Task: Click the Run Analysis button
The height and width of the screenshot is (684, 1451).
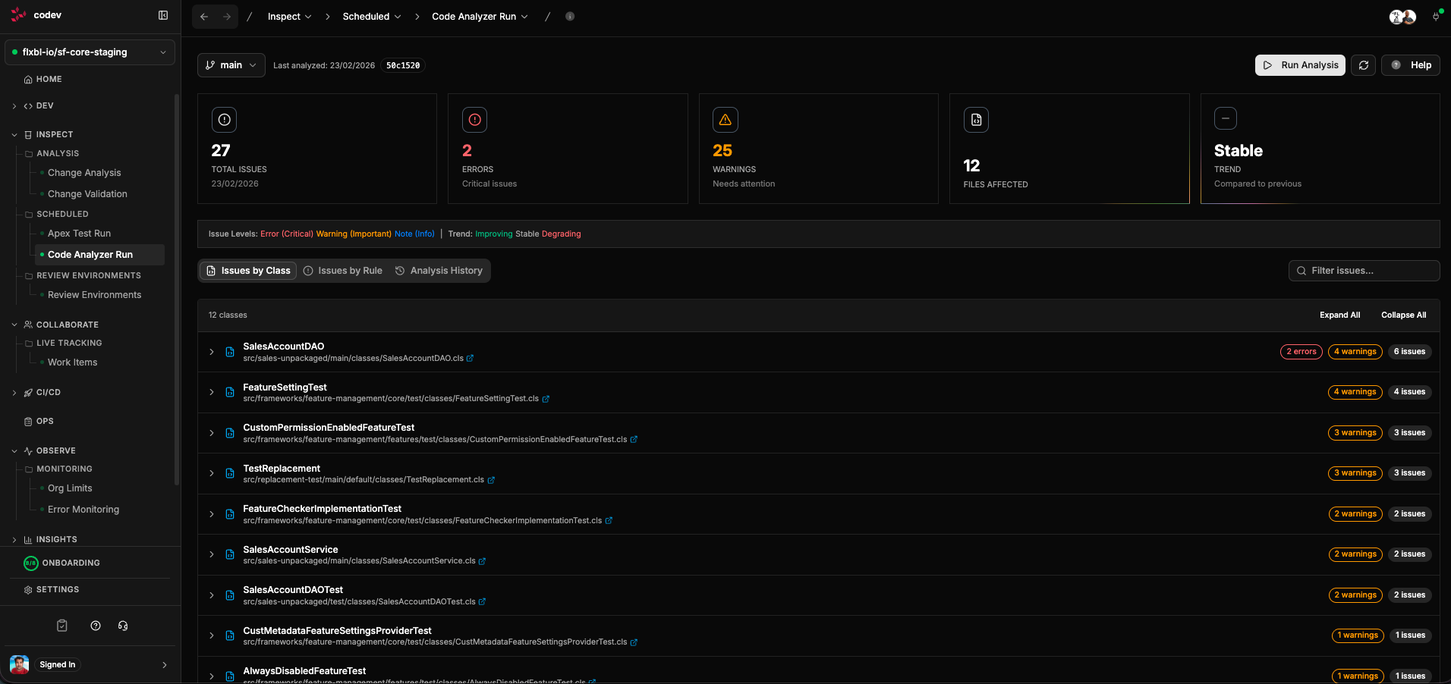Action: coord(1300,65)
